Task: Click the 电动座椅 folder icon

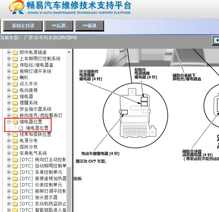Action: click(15, 90)
